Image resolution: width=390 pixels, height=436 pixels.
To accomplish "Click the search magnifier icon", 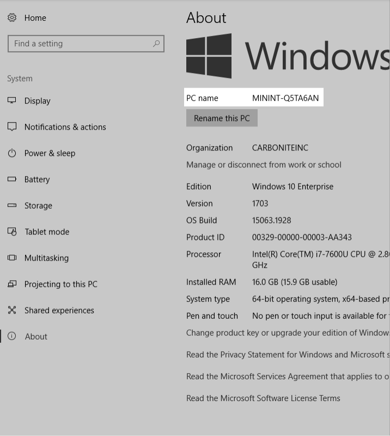I will click(x=156, y=44).
